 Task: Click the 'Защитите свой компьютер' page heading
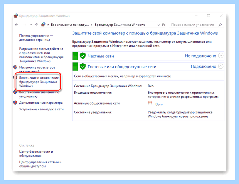[145, 33]
